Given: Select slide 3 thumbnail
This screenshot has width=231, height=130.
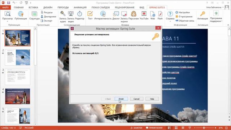Looking at the screenshot, I should pos(18,77).
